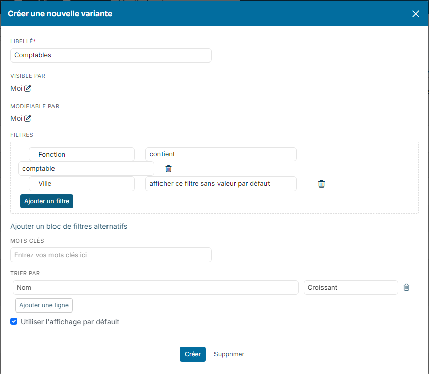
Task: Click the Supprimer link
Action: pos(229,354)
